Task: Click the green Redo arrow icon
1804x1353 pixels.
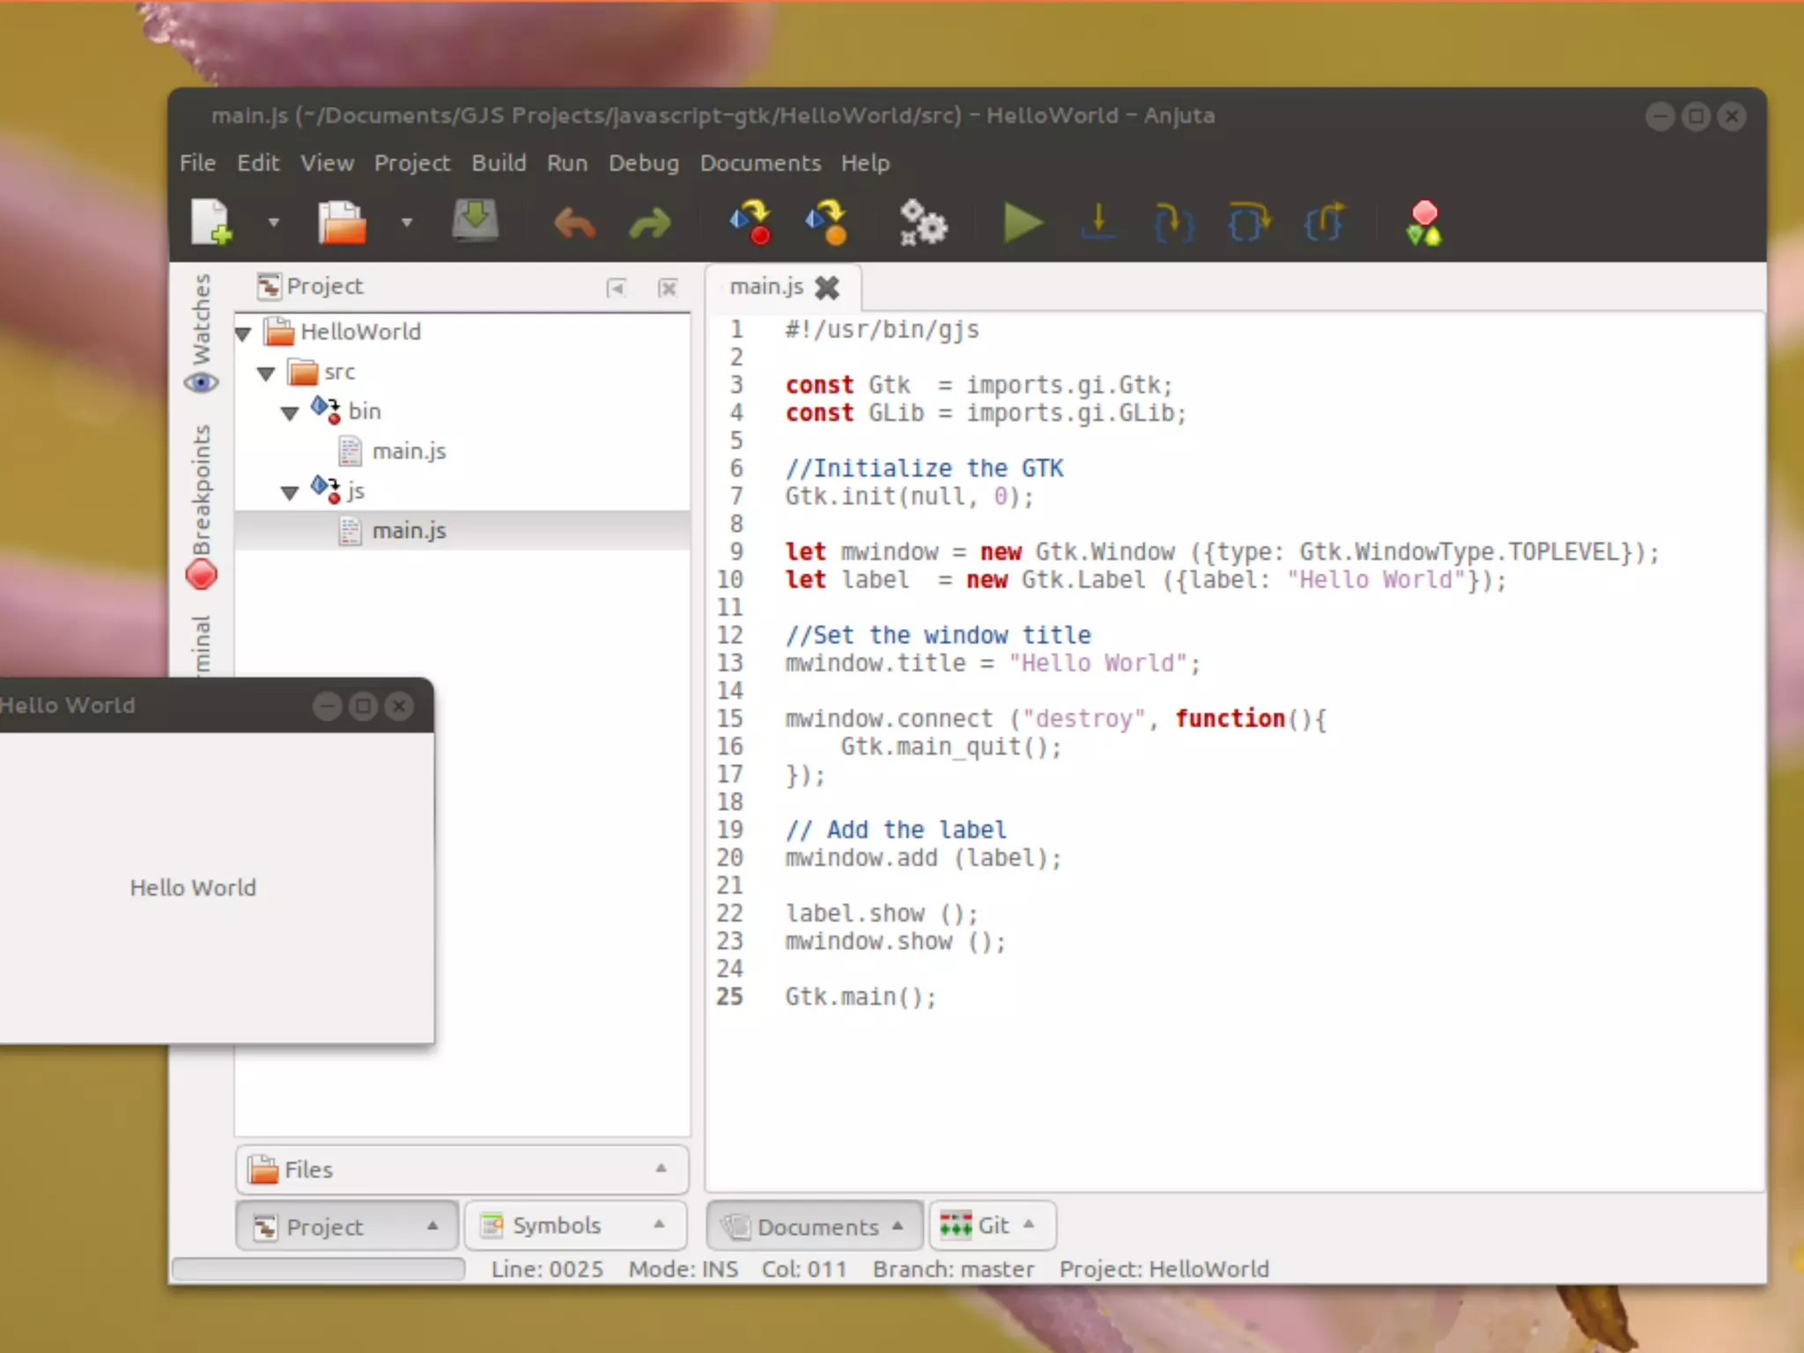Action: [650, 224]
